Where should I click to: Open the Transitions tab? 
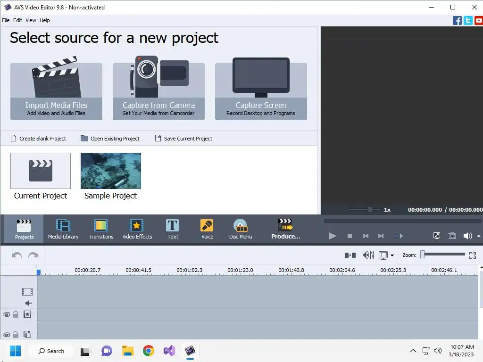click(x=101, y=229)
